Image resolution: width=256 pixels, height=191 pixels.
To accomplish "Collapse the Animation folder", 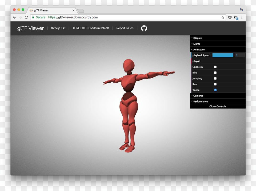I will tap(199, 50).
